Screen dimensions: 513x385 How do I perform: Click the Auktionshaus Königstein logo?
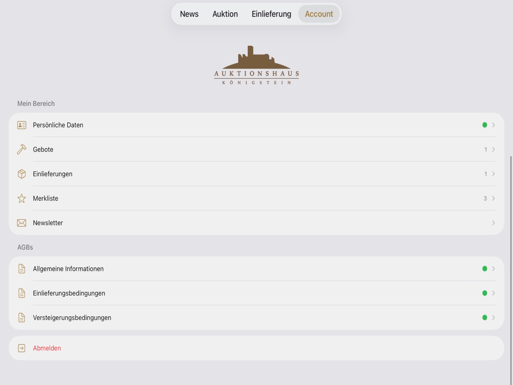(256, 65)
